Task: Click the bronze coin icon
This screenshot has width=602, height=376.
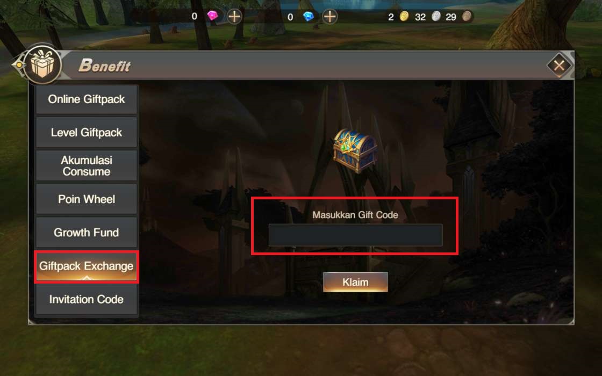Action: [467, 16]
